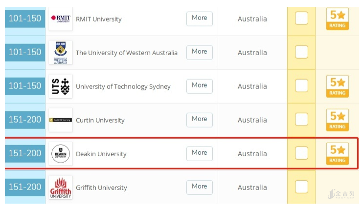Click the Deakin University logo

(60, 154)
